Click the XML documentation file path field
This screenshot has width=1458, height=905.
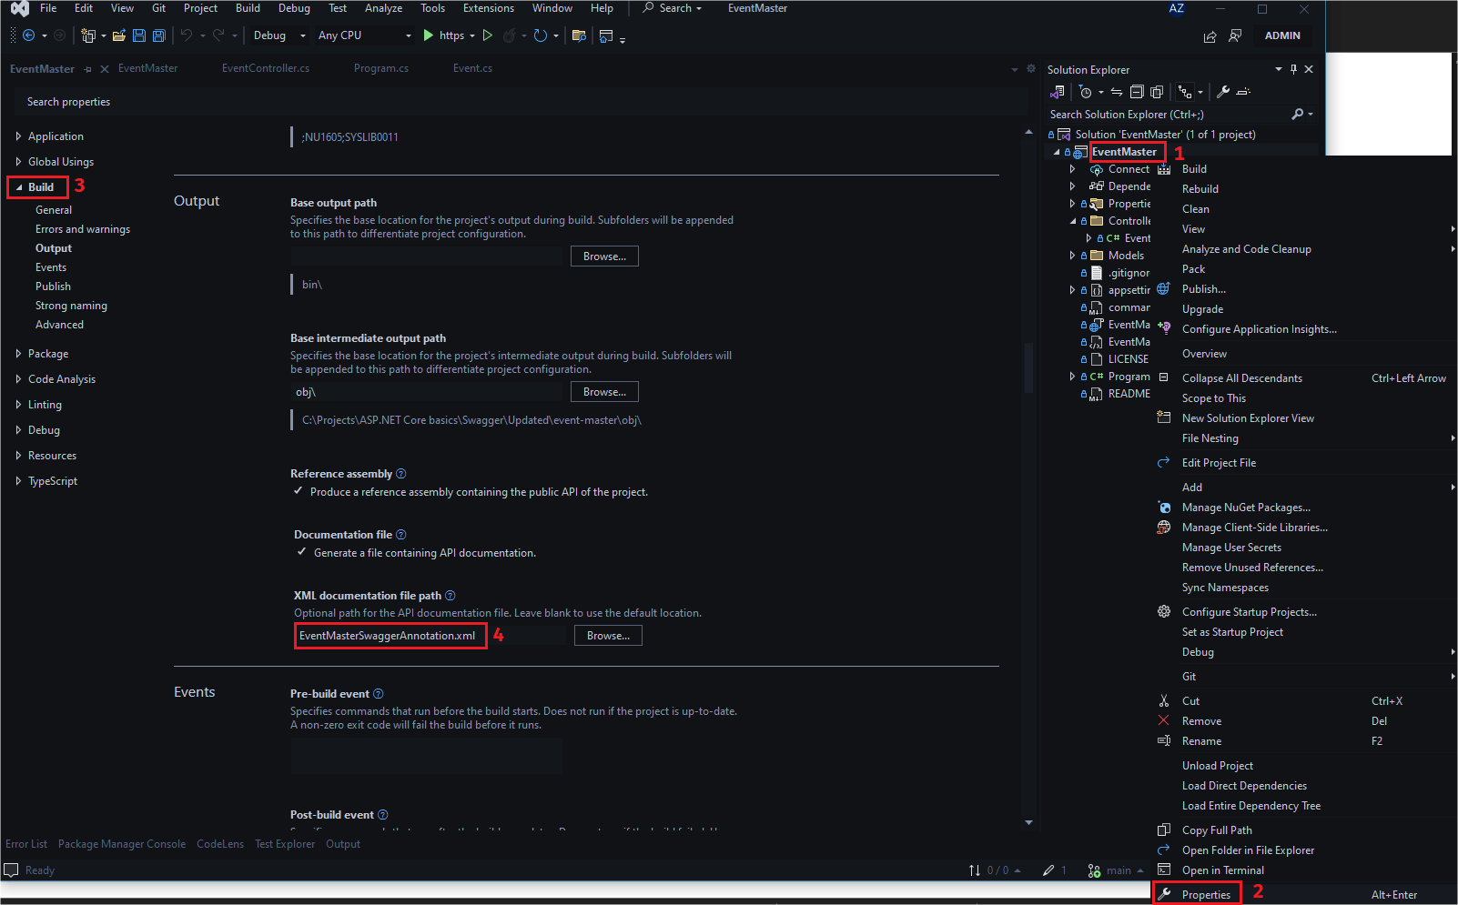point(430,636)
